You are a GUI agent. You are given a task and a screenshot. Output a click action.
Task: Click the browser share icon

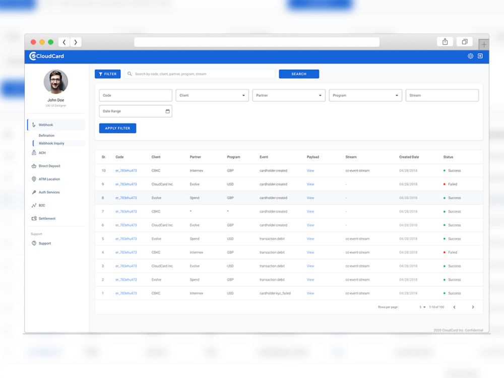pos(445,41)
